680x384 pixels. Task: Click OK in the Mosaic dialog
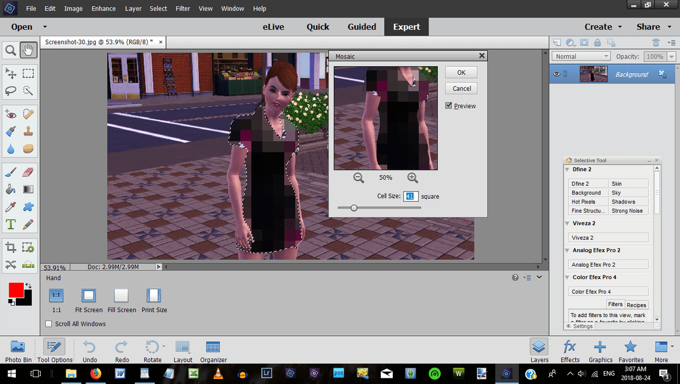[x=461, y=72]
